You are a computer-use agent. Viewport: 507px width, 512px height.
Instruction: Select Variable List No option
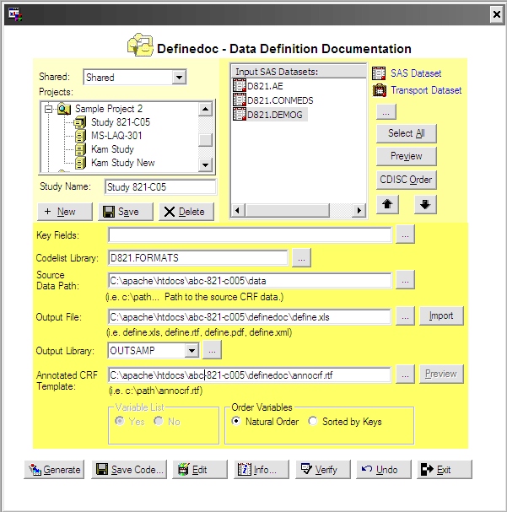pyautogui.click(x=159, y=421)
